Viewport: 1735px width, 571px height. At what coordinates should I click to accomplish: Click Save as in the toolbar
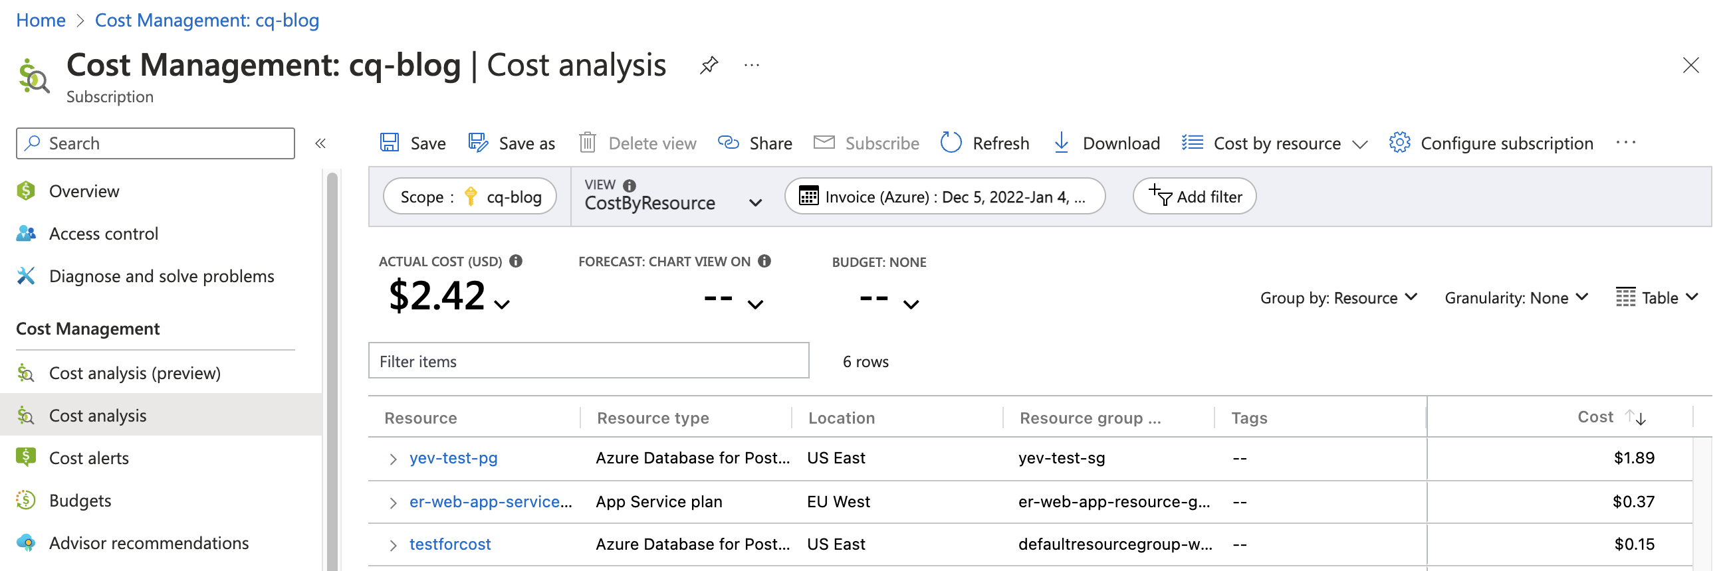coord(511,143)
